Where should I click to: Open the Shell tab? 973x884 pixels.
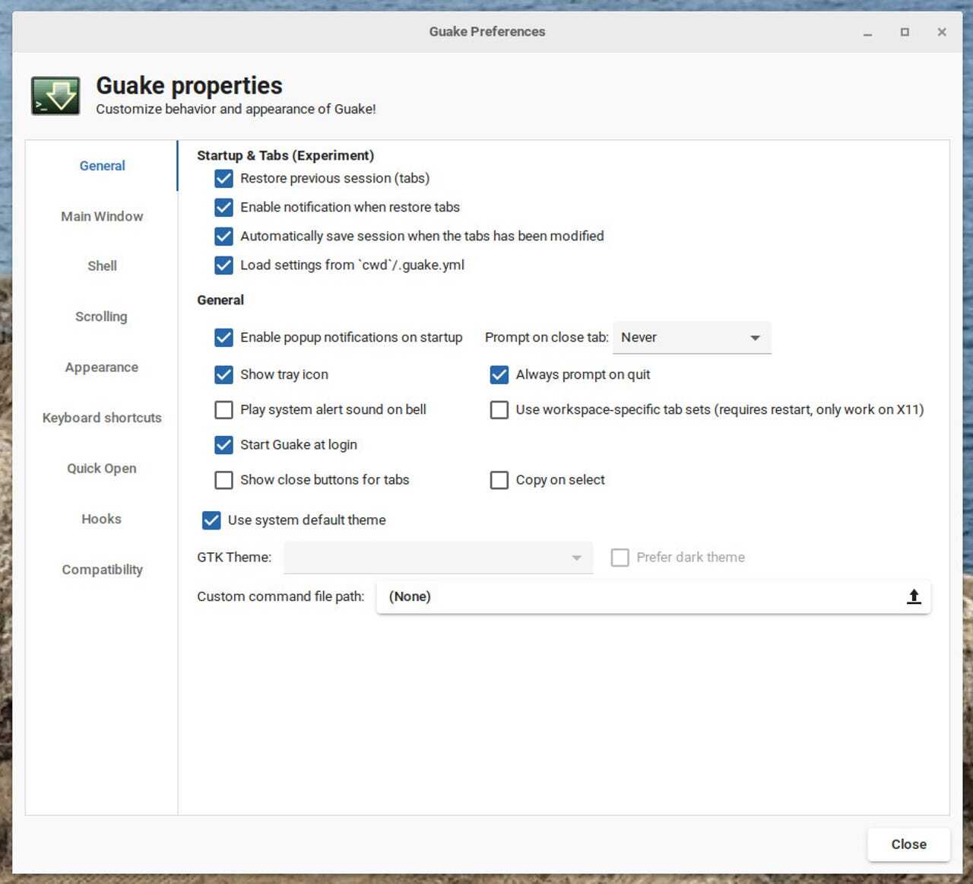[x=102, y=266]
